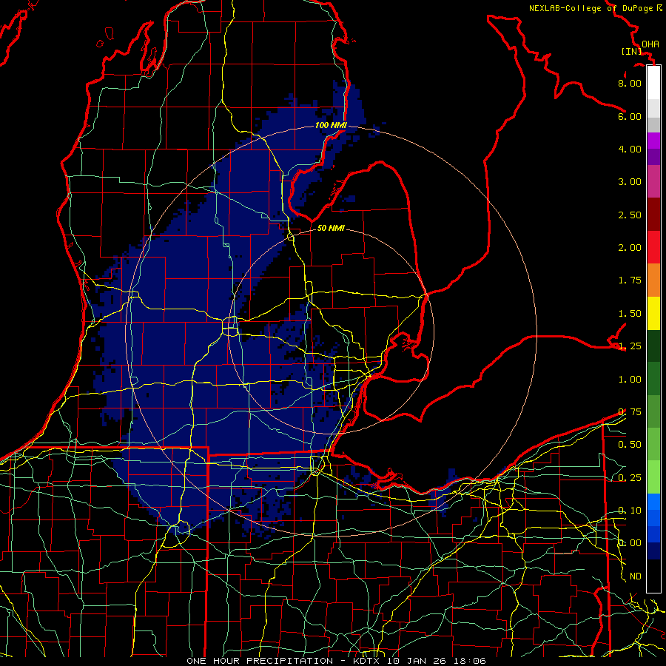Click the ND legend label
Image resolution: width=666 pixels, height=666 pixels.
tap(636, 576)
